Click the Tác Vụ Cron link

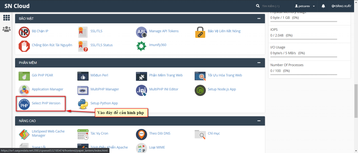click(x=99, y=133)
